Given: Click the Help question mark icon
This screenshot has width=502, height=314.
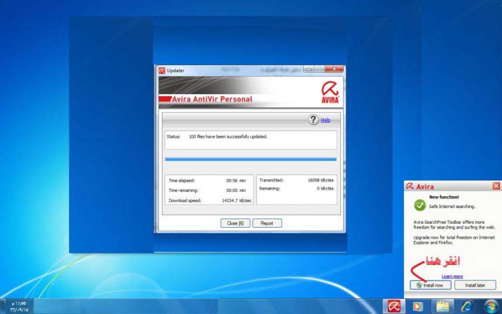Looking at the screenshot, I should pyautogui.click(x=313, y=120).
